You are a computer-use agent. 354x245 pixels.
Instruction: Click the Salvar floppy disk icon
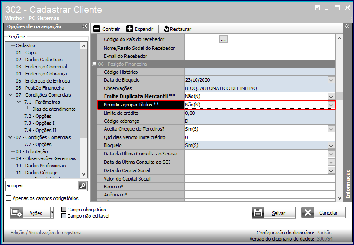(x=258, y=213)
